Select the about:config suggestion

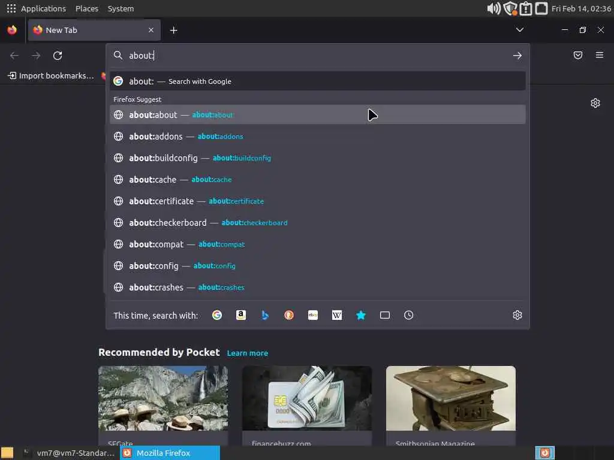[x=318, y=265]
